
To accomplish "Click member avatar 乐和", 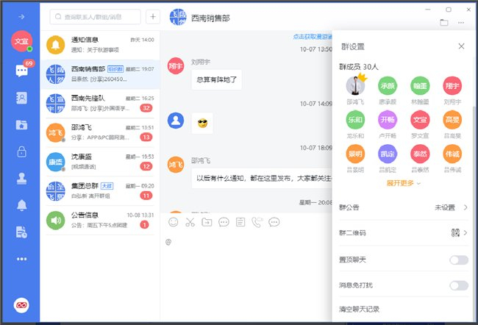I will 355,120.
